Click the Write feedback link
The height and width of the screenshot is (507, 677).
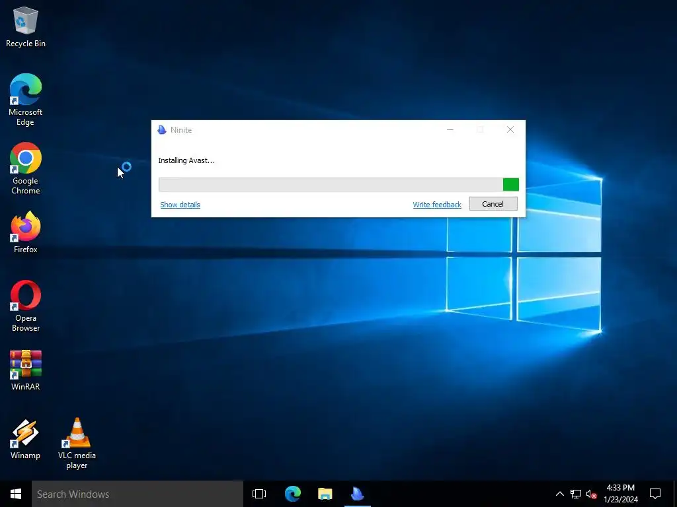(437, 205)
